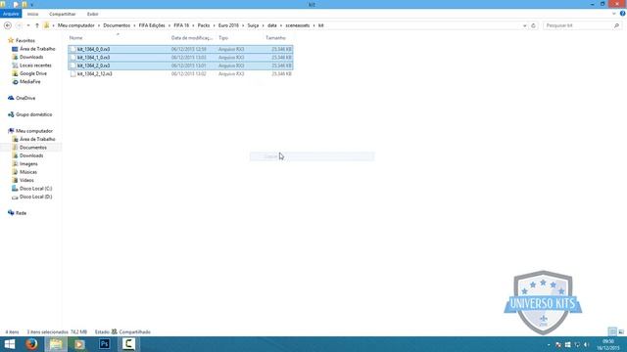Click the search magnifier icon
The width and height of the screenshot is (627, 352).
(x=616, y=25)
